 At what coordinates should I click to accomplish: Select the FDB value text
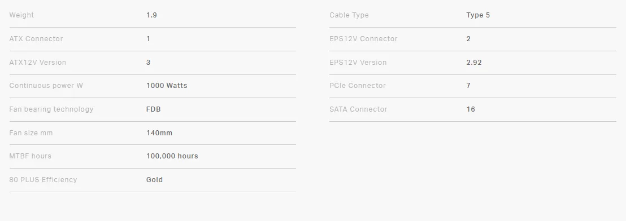(154, 109)
